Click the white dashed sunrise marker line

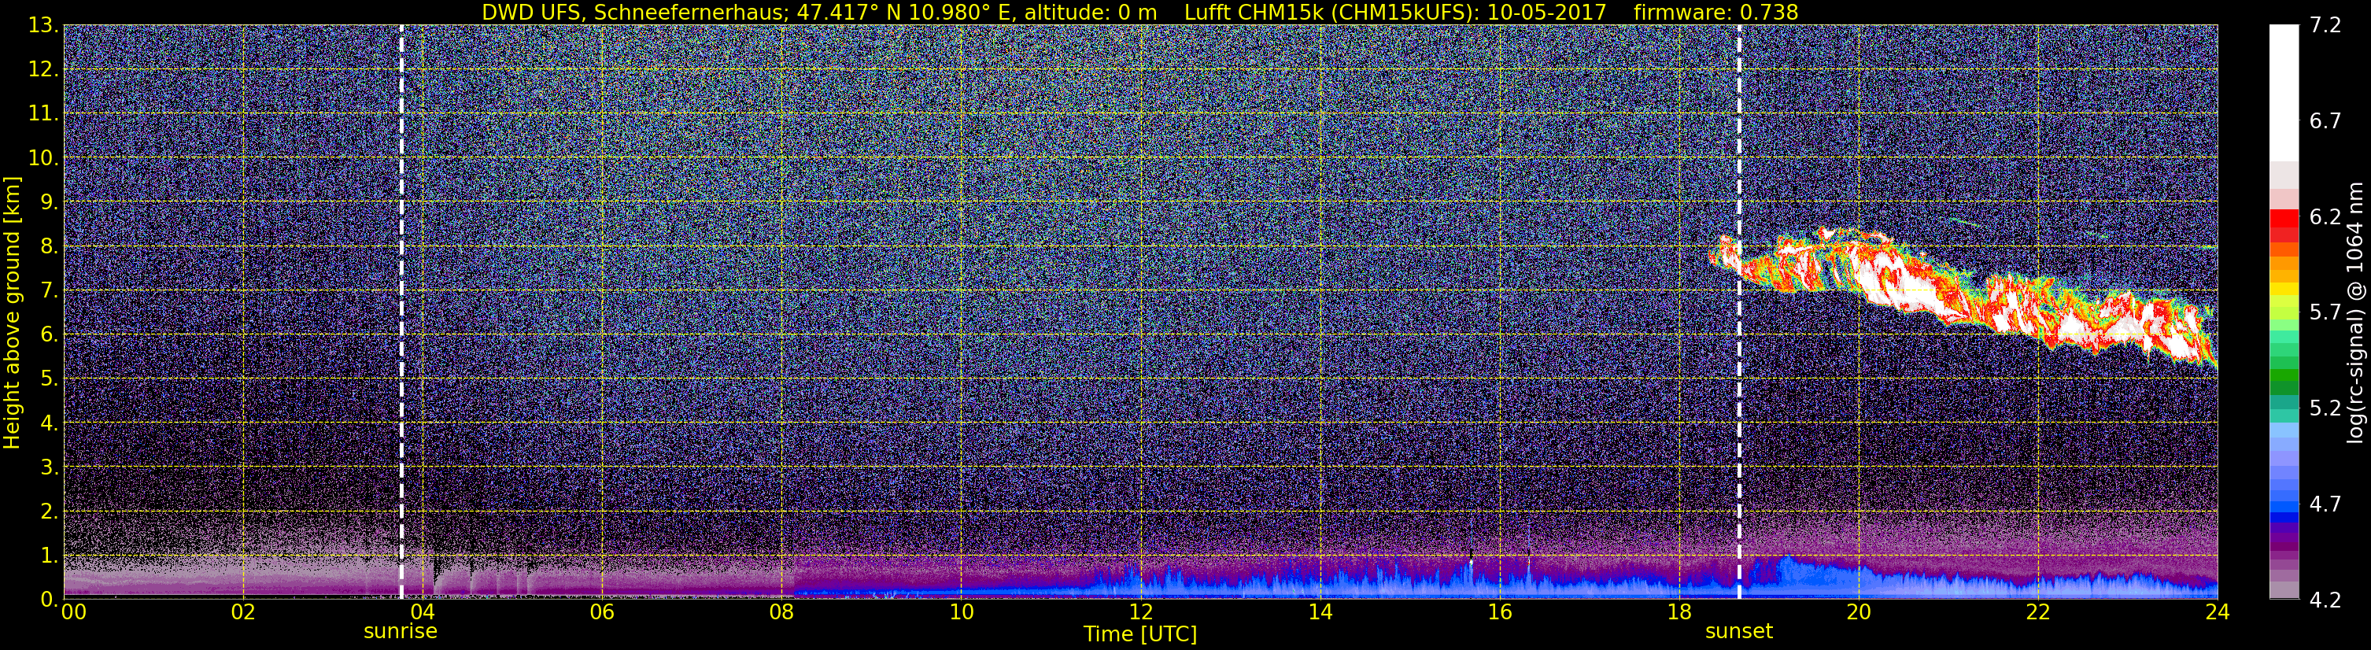click(401, 311)
